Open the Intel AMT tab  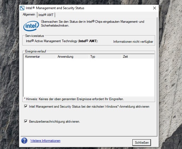pyautogui.click(x=46, y=15)
